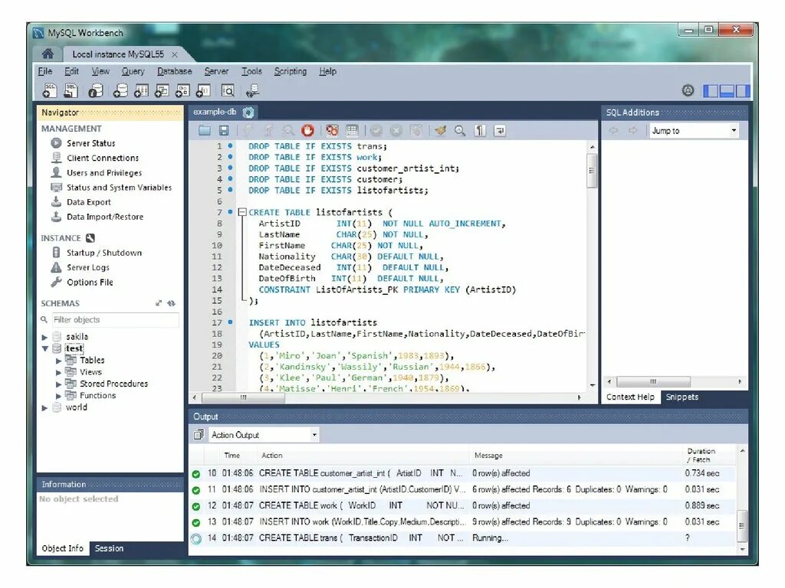The width and height of the screenshot is (785, 588).
Task: Click the explain query magnifier icon
Action: tap(288, 131)
